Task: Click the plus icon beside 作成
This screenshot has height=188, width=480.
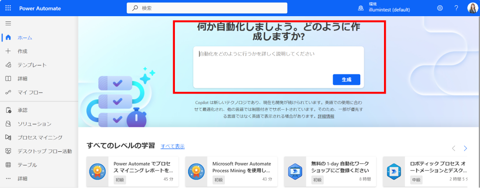Action: point(8,51)
